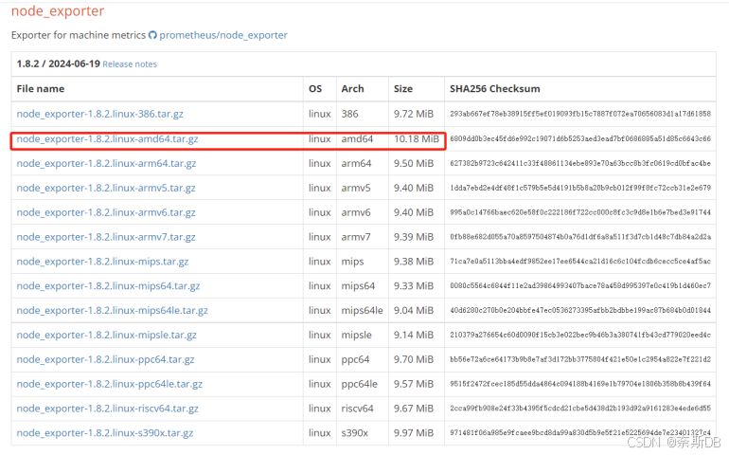Image resolution: width=729 pixels, height=455 pixels.
Task: Download node_exporter-1.8.2.linux-s390x.tar.gz
Action: (105, 433)
